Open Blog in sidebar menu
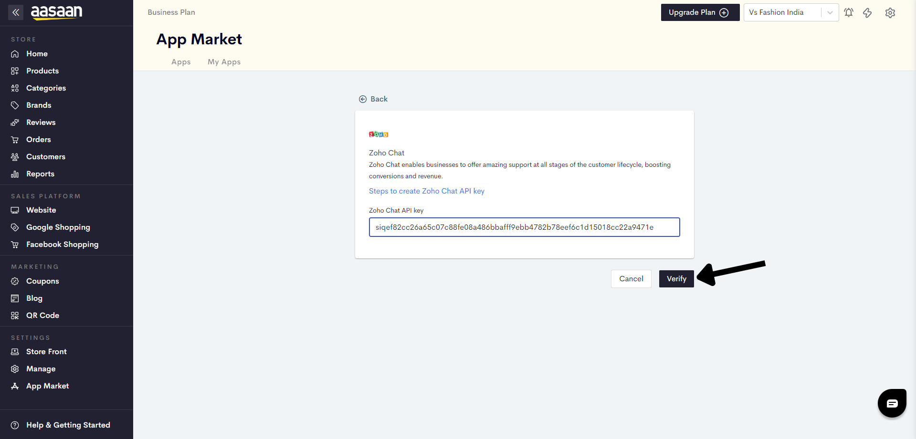 pyautogui.click(x=34, y=298)
